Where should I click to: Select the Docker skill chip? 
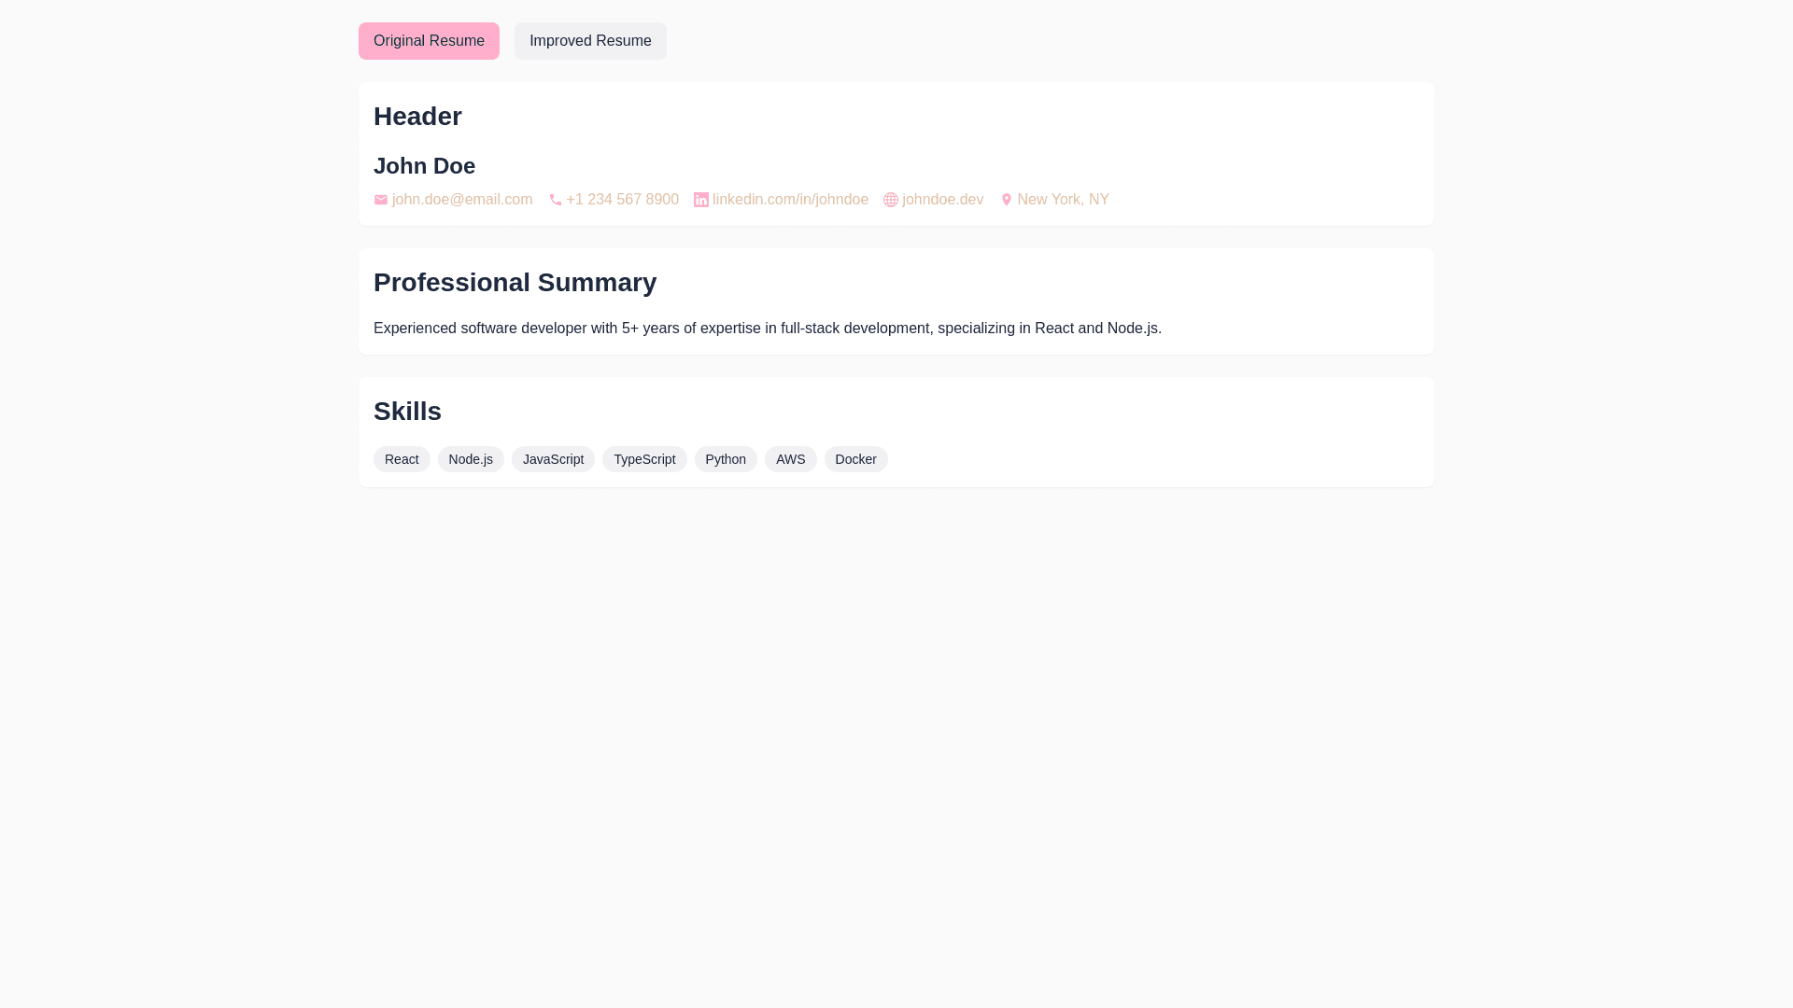pyautogui.click(x=855, y=459)
